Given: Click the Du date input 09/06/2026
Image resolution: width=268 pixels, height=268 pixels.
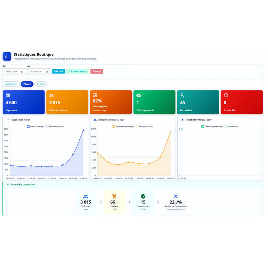Looking at the screenshot, I should (14, 72).
